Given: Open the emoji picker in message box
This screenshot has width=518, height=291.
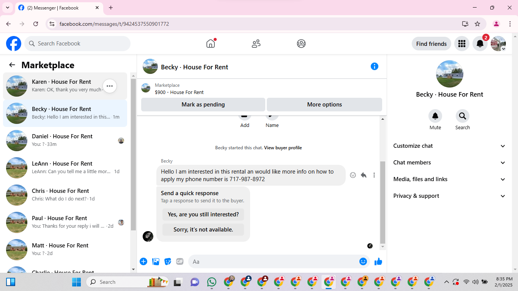Looking at the screenshot, I should [363, 261].
